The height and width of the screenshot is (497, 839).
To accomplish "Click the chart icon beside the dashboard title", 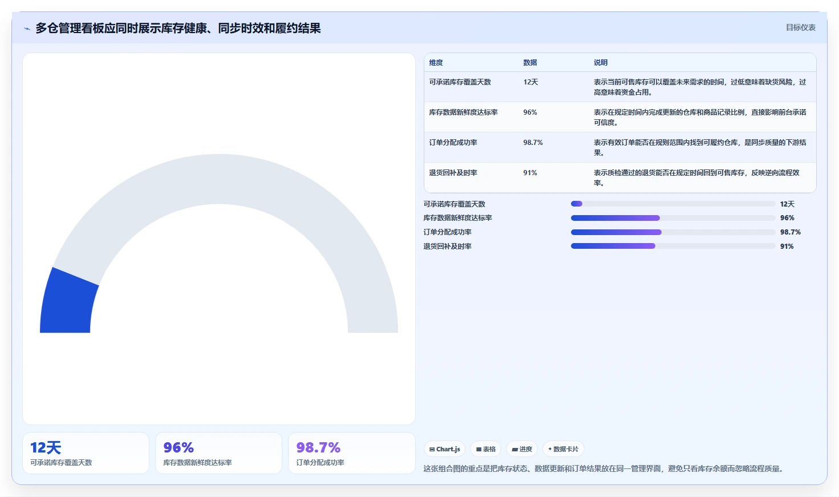I will [27, 29].
